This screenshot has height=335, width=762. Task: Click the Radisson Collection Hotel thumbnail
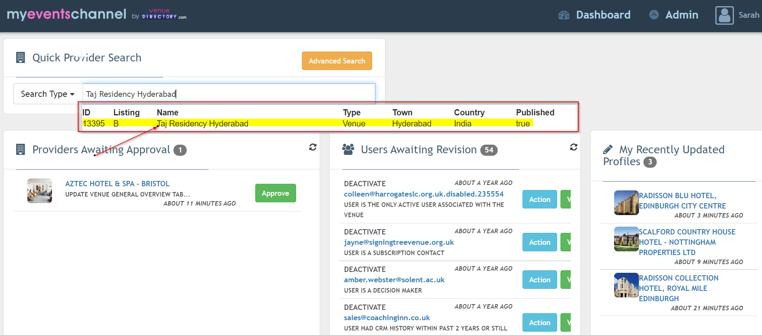[627, 285]
